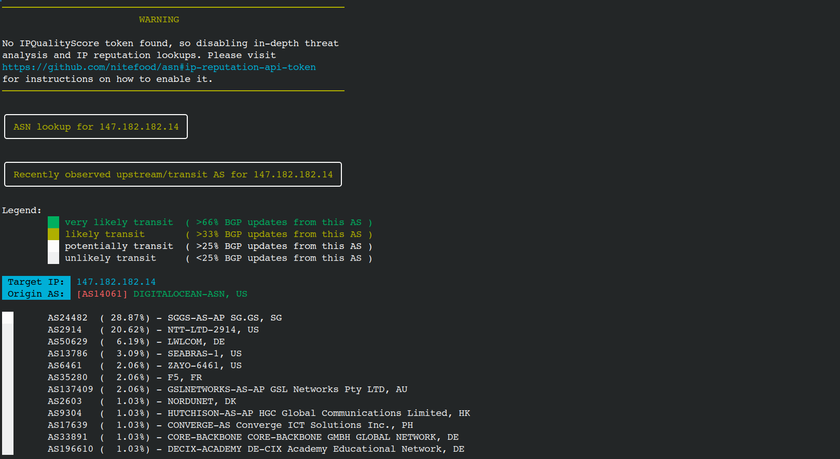
Task: Click the green very likely transit swatch
Action: tap(53, 222)
